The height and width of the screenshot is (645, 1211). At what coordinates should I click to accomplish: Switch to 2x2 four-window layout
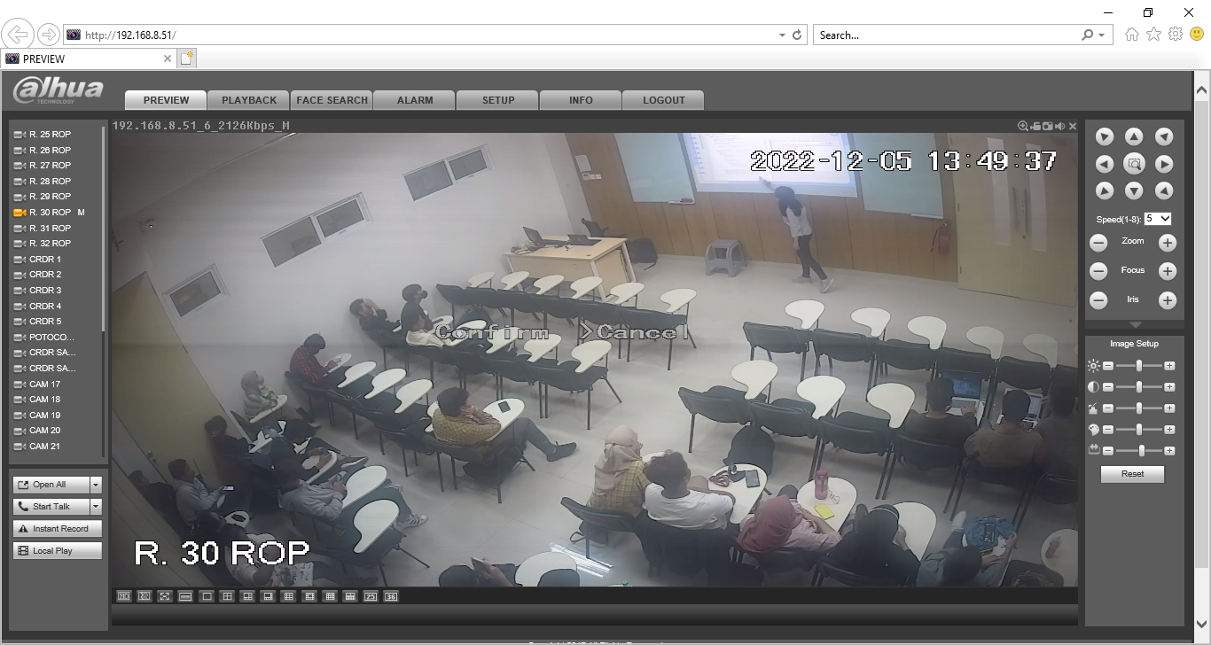227,596
